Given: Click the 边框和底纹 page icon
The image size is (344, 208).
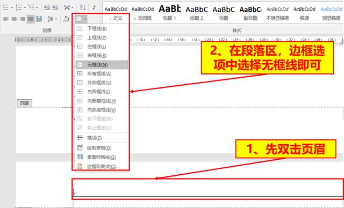Looking at the screenshot, I should (x=80, y=166).
